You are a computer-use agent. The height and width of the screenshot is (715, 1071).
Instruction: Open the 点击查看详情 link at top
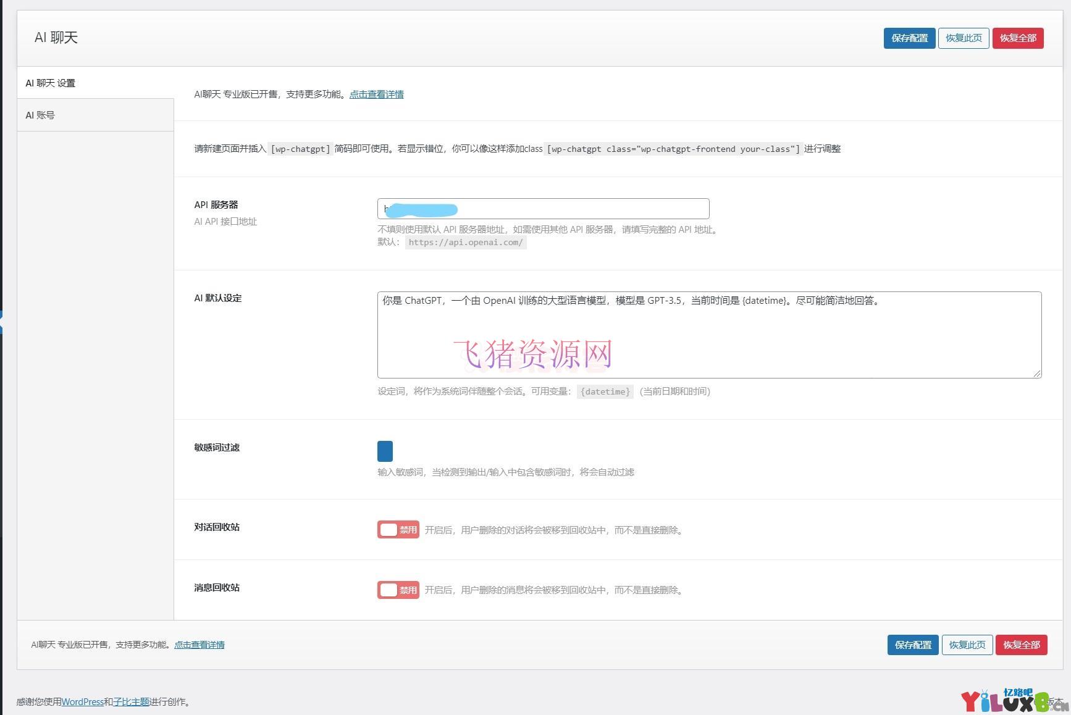click(x=377, y=94)
